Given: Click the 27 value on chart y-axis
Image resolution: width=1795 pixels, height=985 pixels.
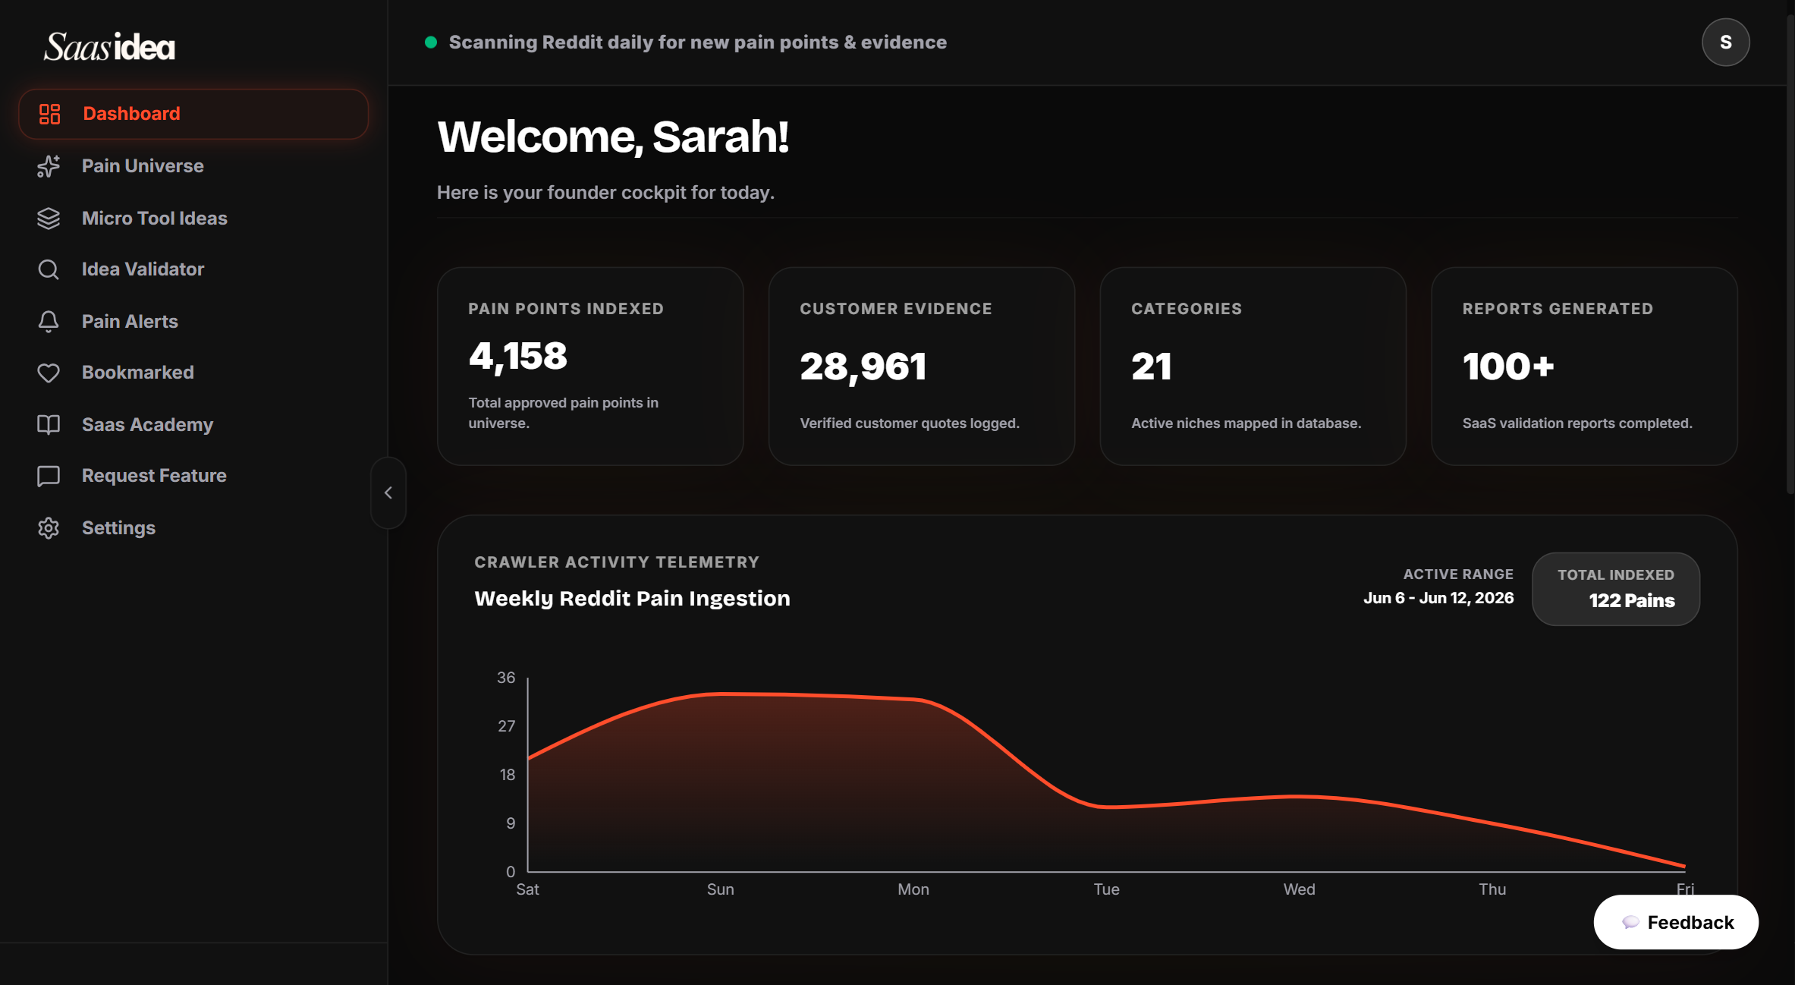Looking at the screenshot, I should pos(506,726).
